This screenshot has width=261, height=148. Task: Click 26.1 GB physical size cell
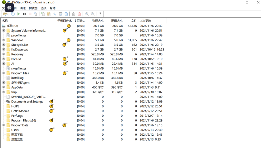point(98,26)
